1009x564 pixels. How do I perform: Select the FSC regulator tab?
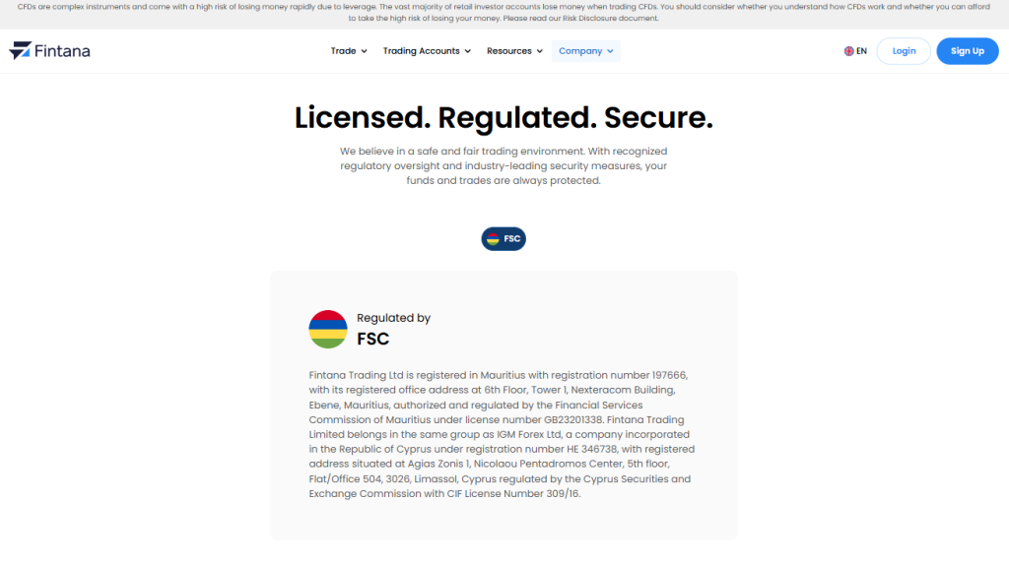tap(504, 239)
